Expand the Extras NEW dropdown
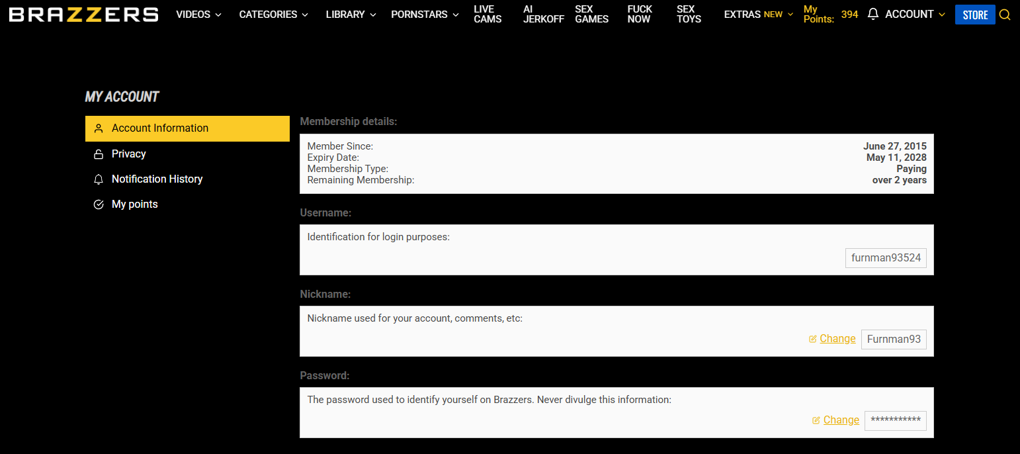 (759, 14)
